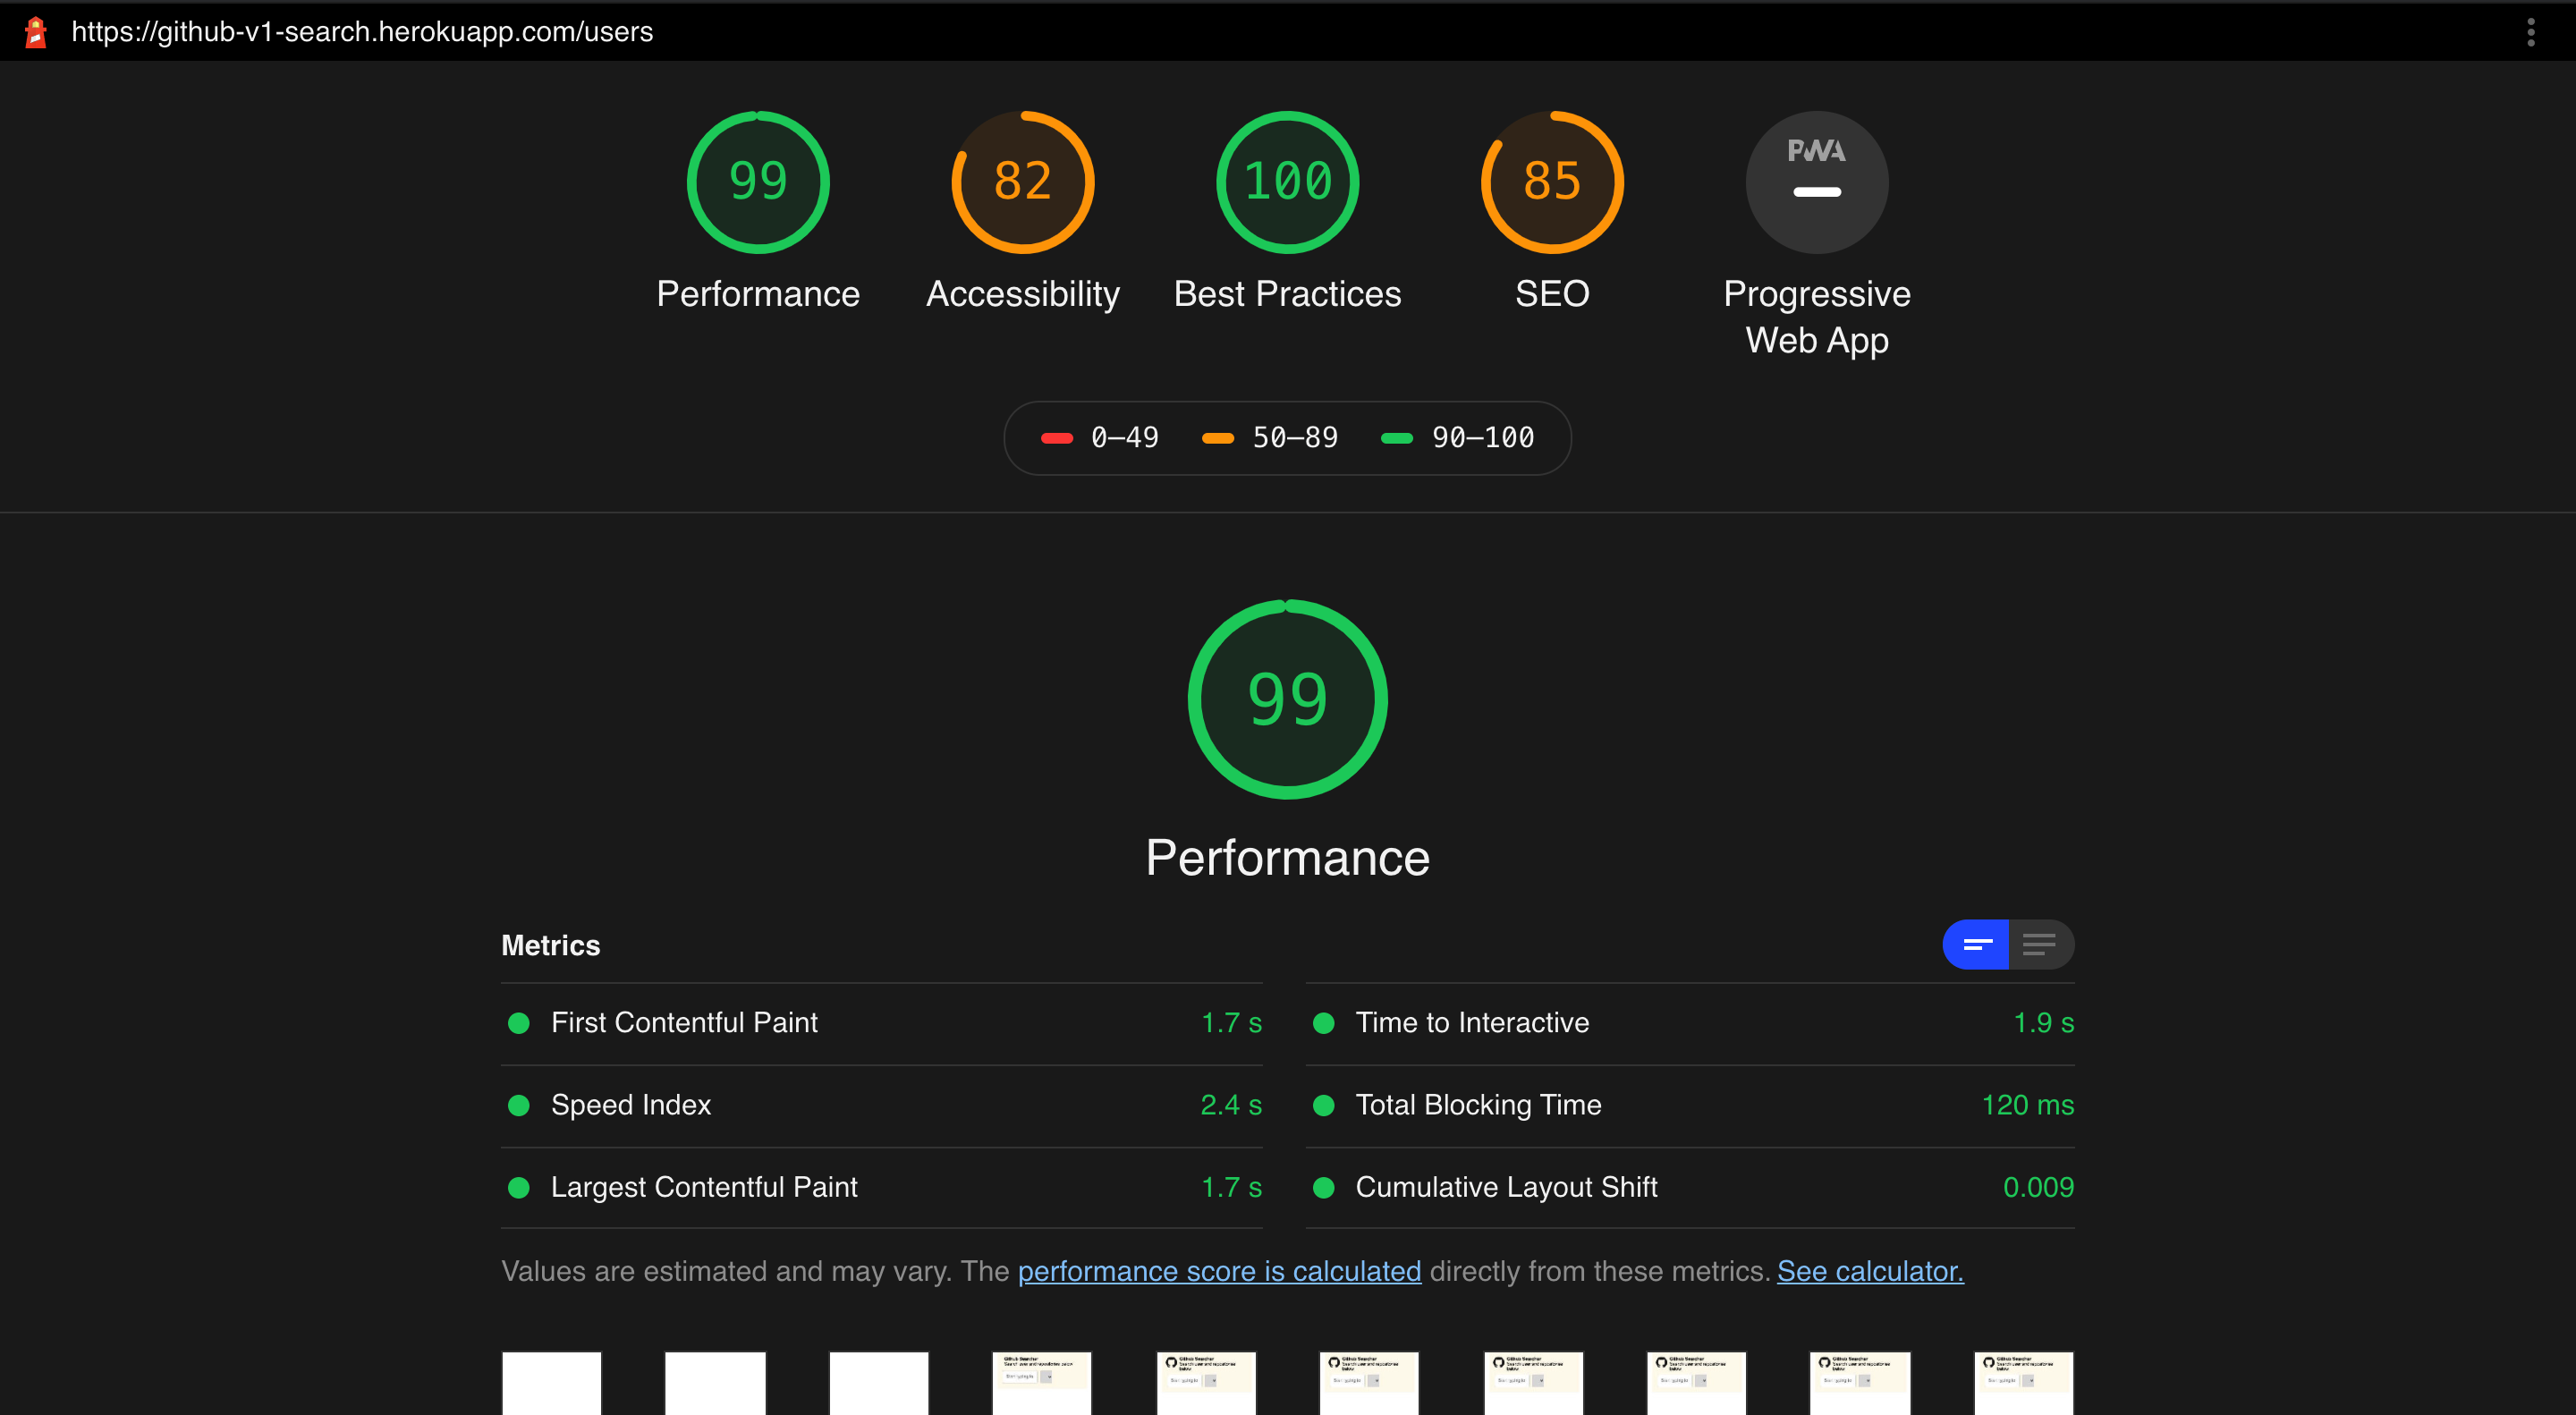Click the report URL in header
Image resolution: width=2576 pixels, height=1415 pixels.
(362, 32)
